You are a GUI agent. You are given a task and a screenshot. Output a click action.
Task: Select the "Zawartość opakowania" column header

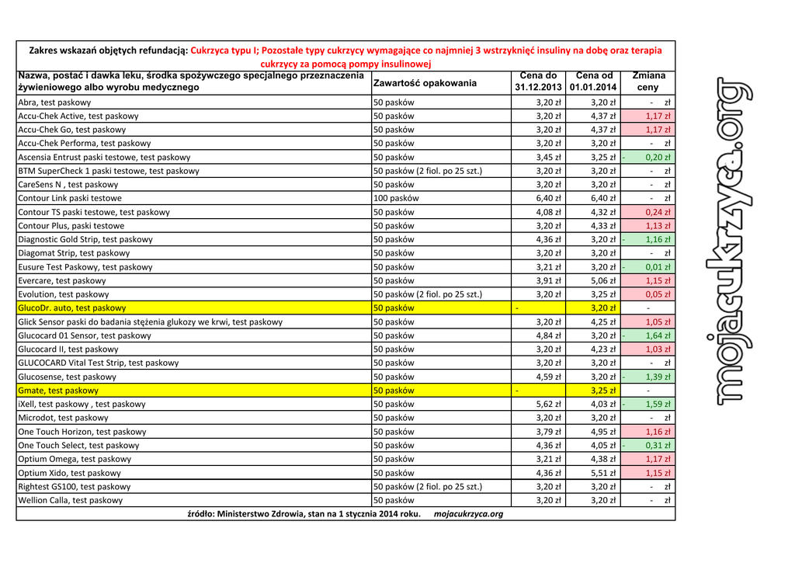(x=425, y=83)
